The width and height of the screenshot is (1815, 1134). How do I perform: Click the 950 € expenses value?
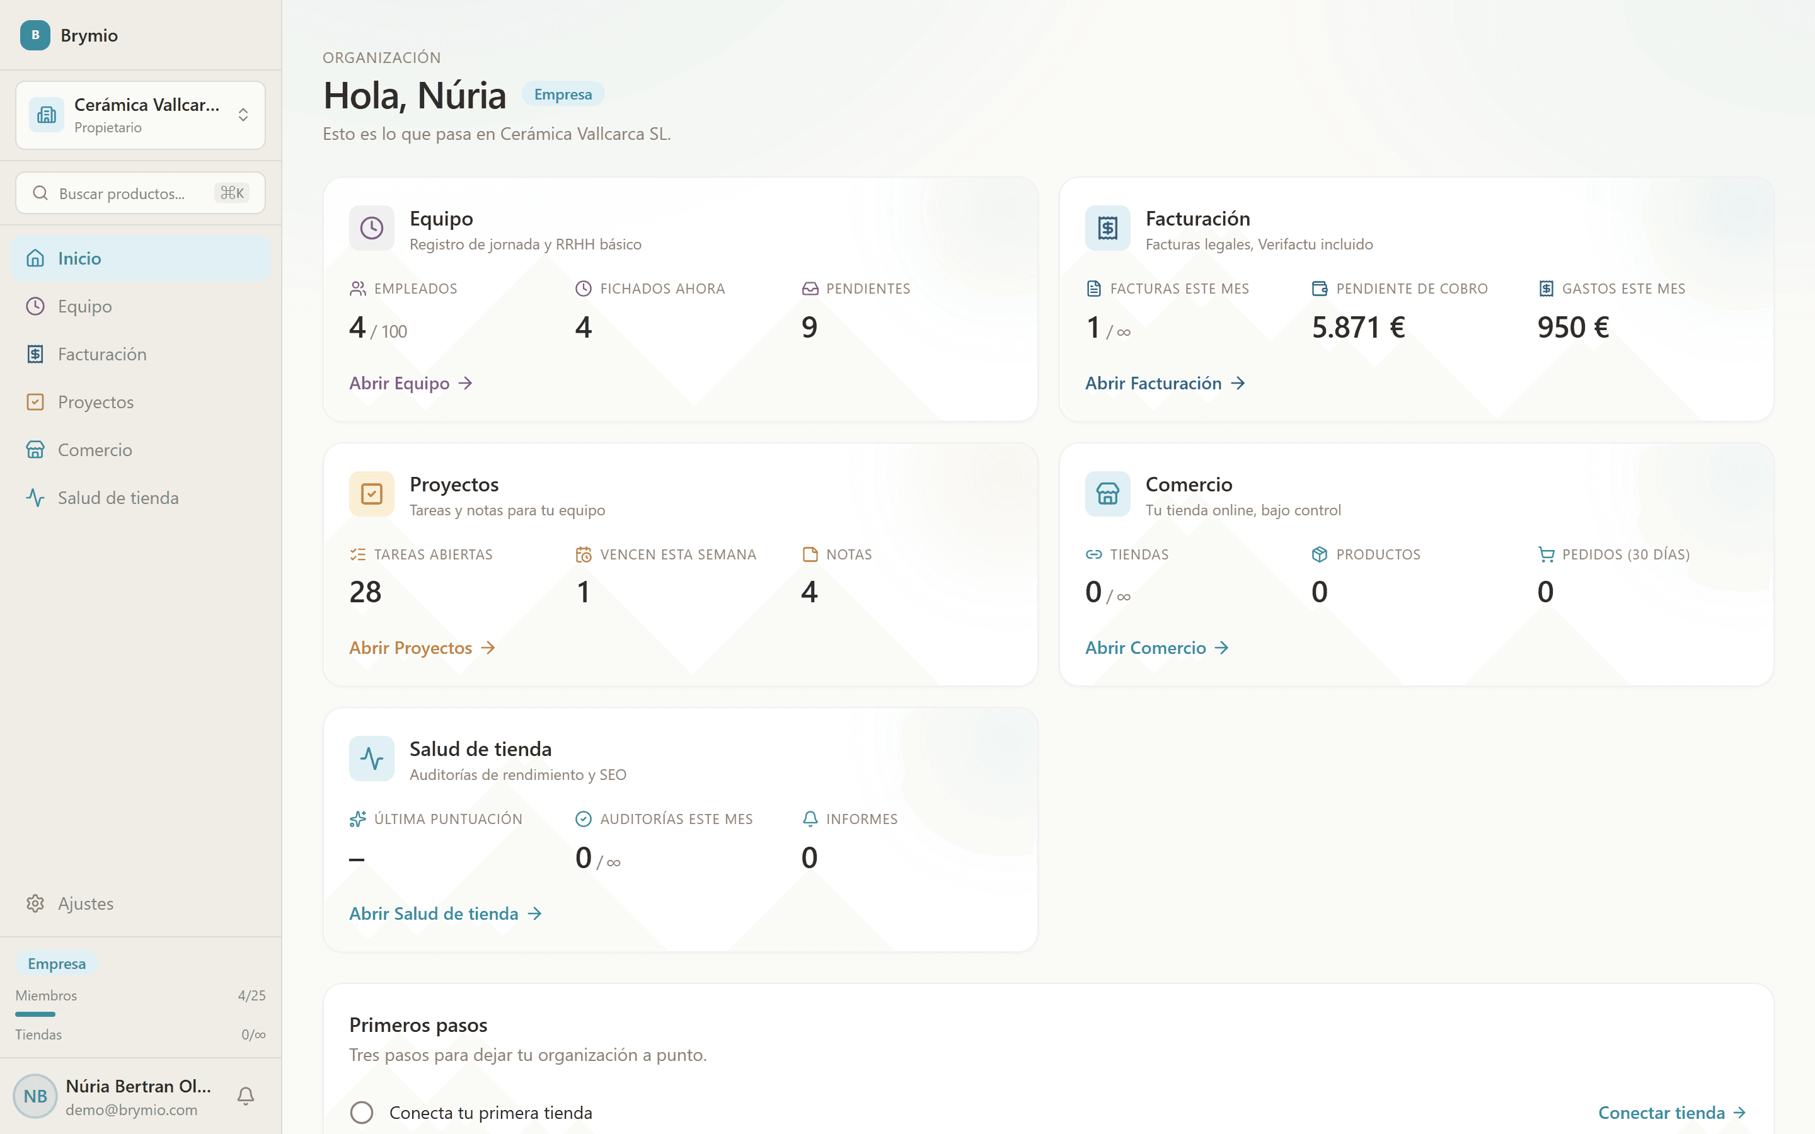click(1574, 327)
